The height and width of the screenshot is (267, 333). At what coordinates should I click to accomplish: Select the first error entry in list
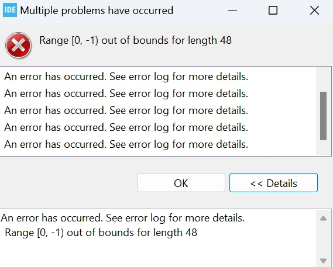coord(126,77)
